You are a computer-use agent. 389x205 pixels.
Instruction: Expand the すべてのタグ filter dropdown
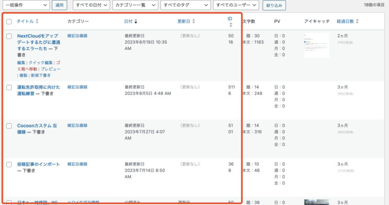[x=186, y=5]
